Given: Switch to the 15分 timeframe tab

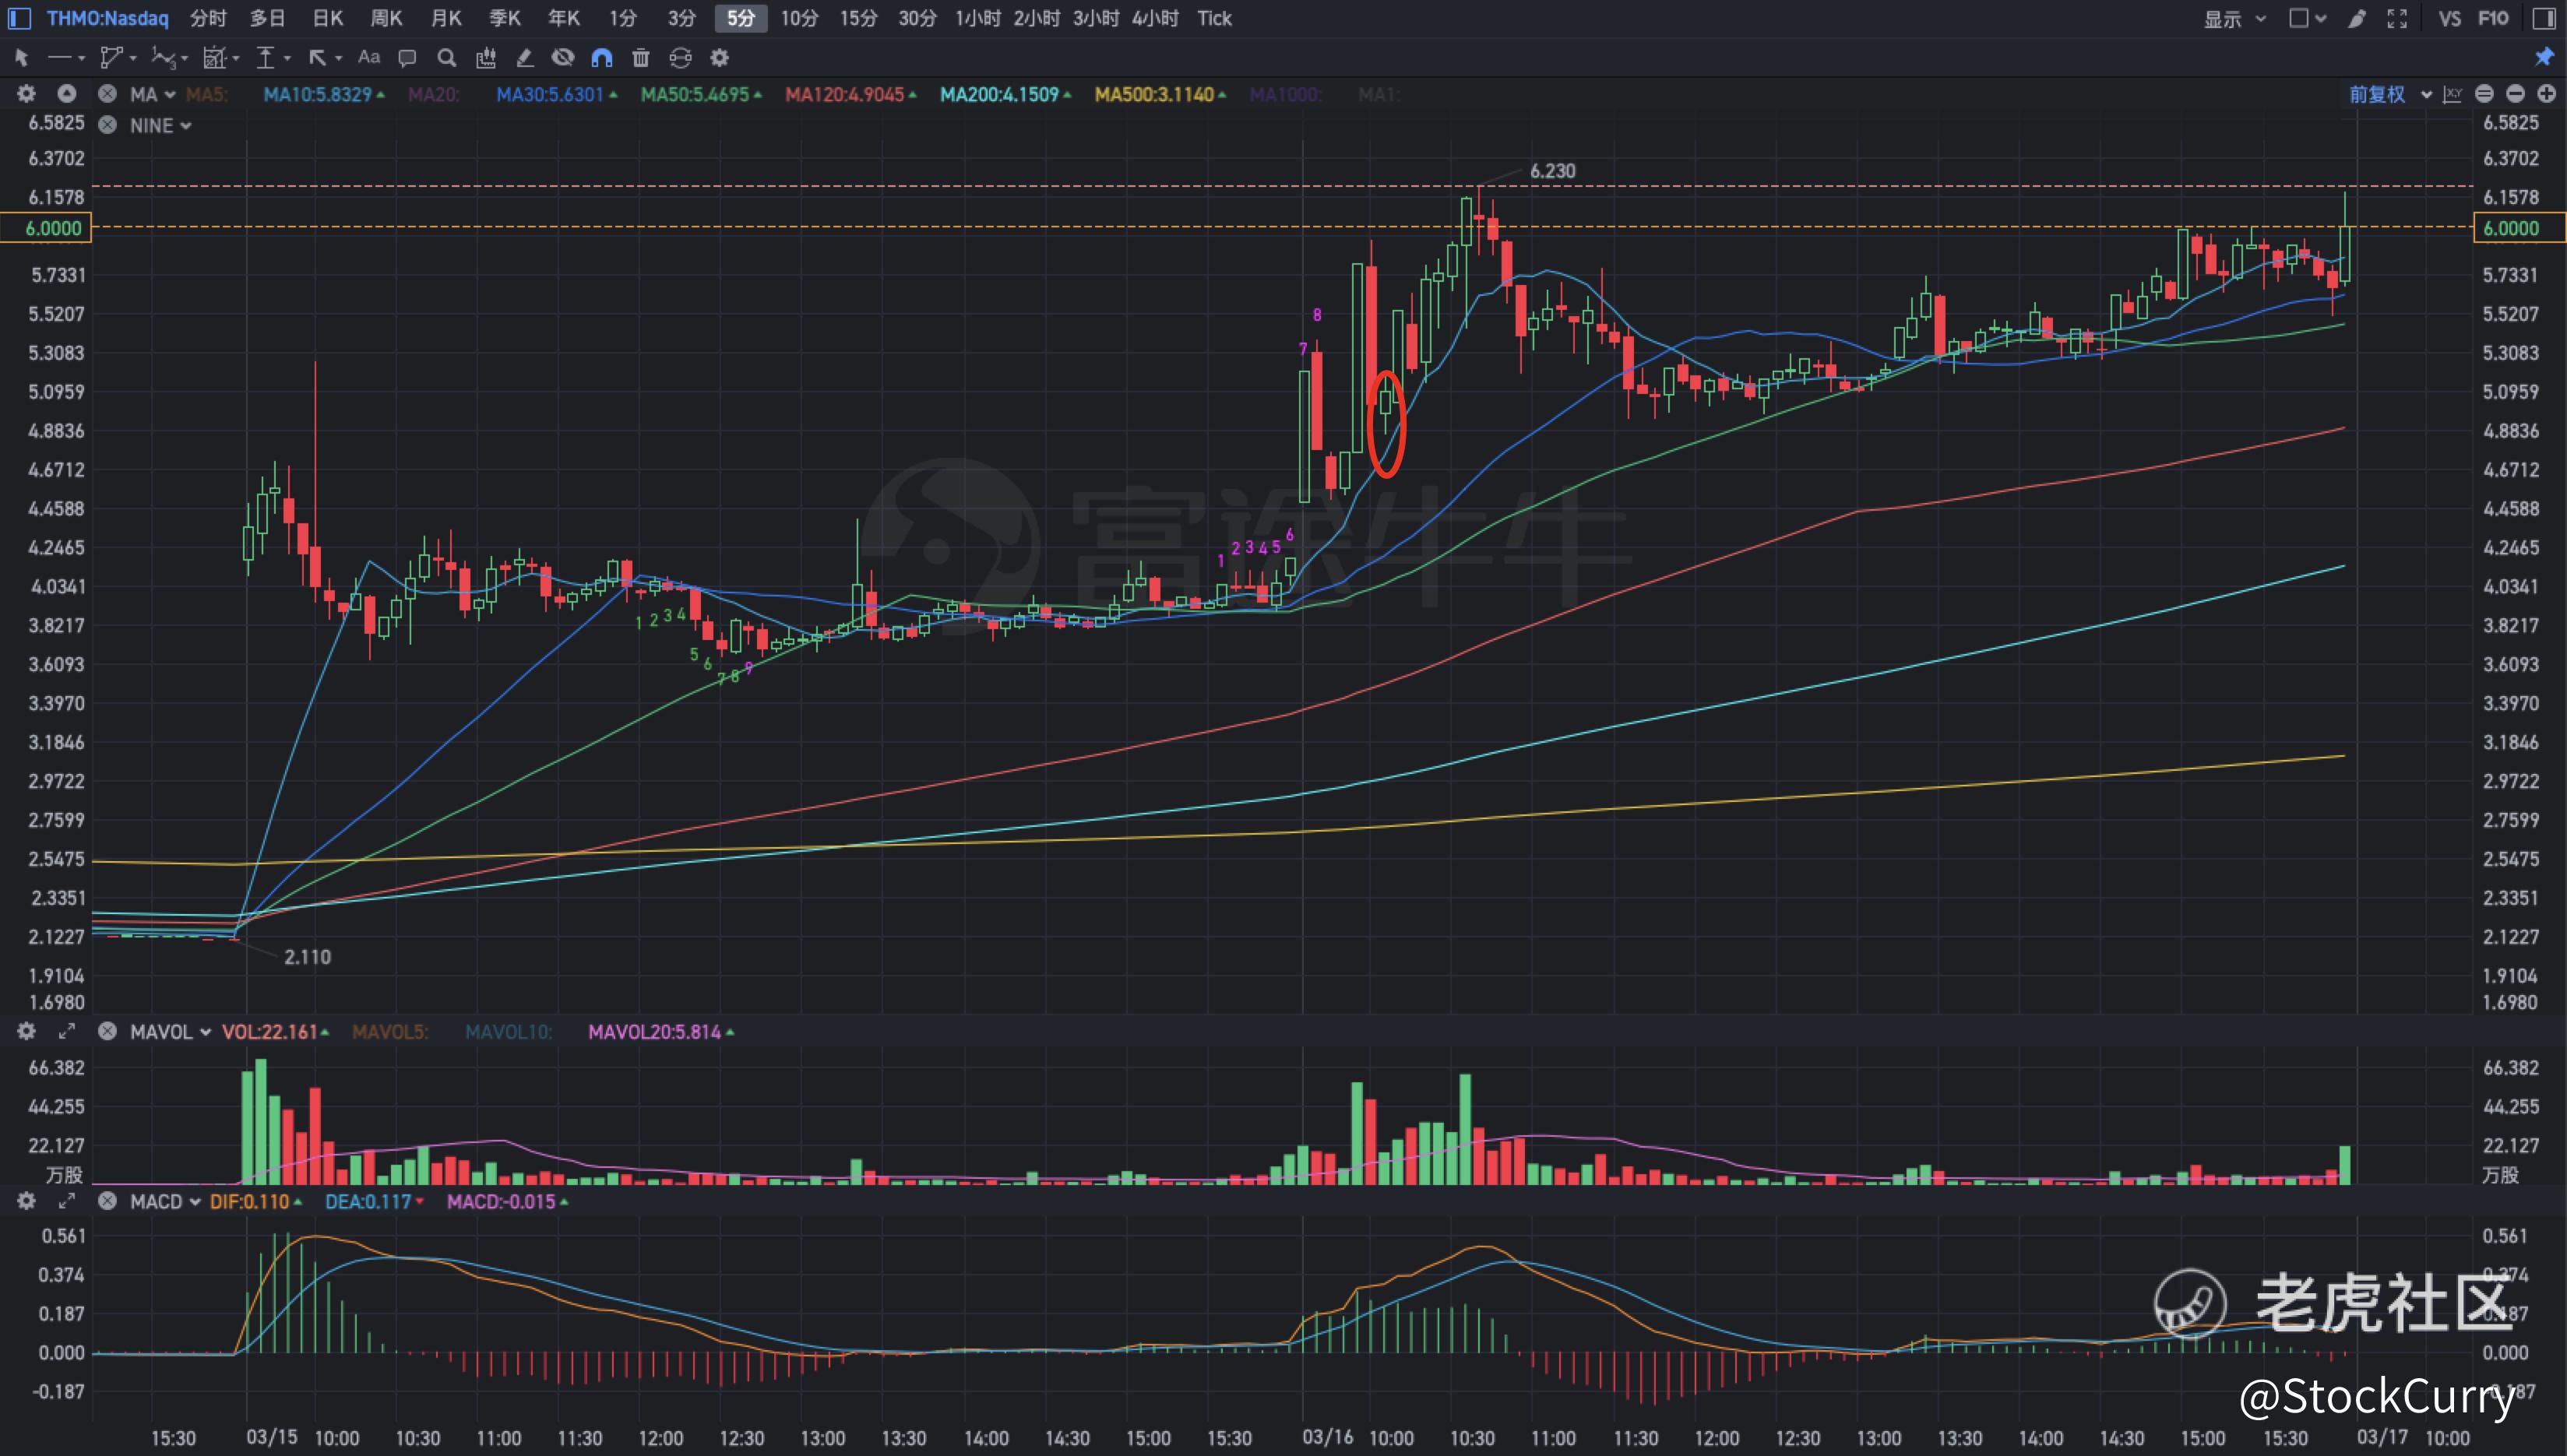Looking at the screenshot, I should tap(858, 18).
